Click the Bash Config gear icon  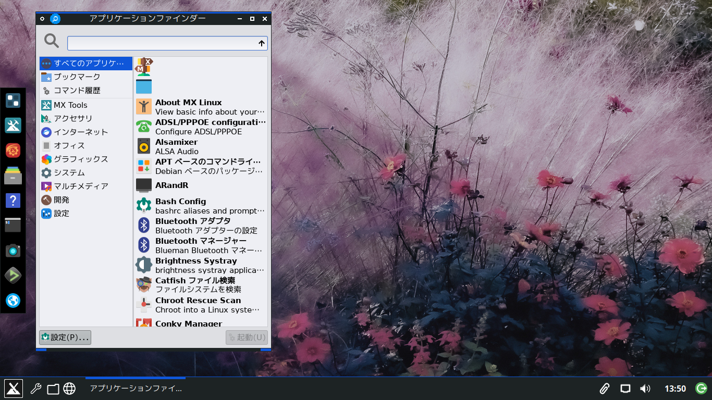click(144, 205)
